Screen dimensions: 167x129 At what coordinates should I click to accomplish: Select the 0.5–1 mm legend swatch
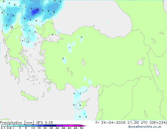pyautogui.click(x=11, y=126)
